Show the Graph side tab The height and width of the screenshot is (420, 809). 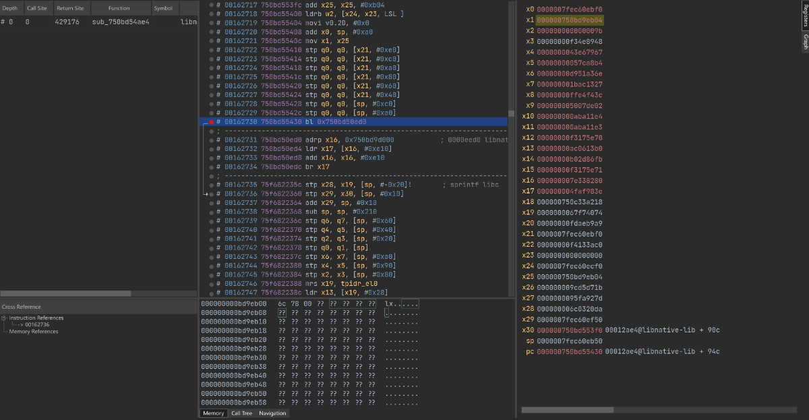coord(804,42)
